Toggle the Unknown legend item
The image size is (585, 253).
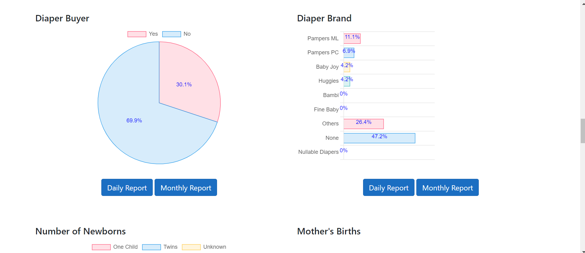191,247
